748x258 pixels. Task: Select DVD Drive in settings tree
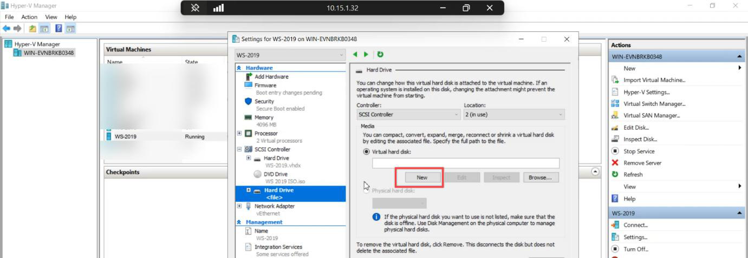(x=276, y=174)
